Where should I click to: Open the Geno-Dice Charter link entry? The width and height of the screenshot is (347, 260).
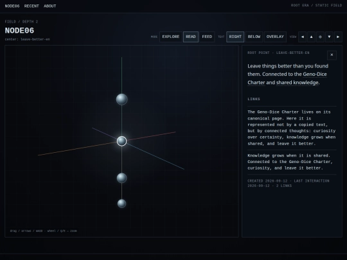pyautogui.click(x=292, y=128)
